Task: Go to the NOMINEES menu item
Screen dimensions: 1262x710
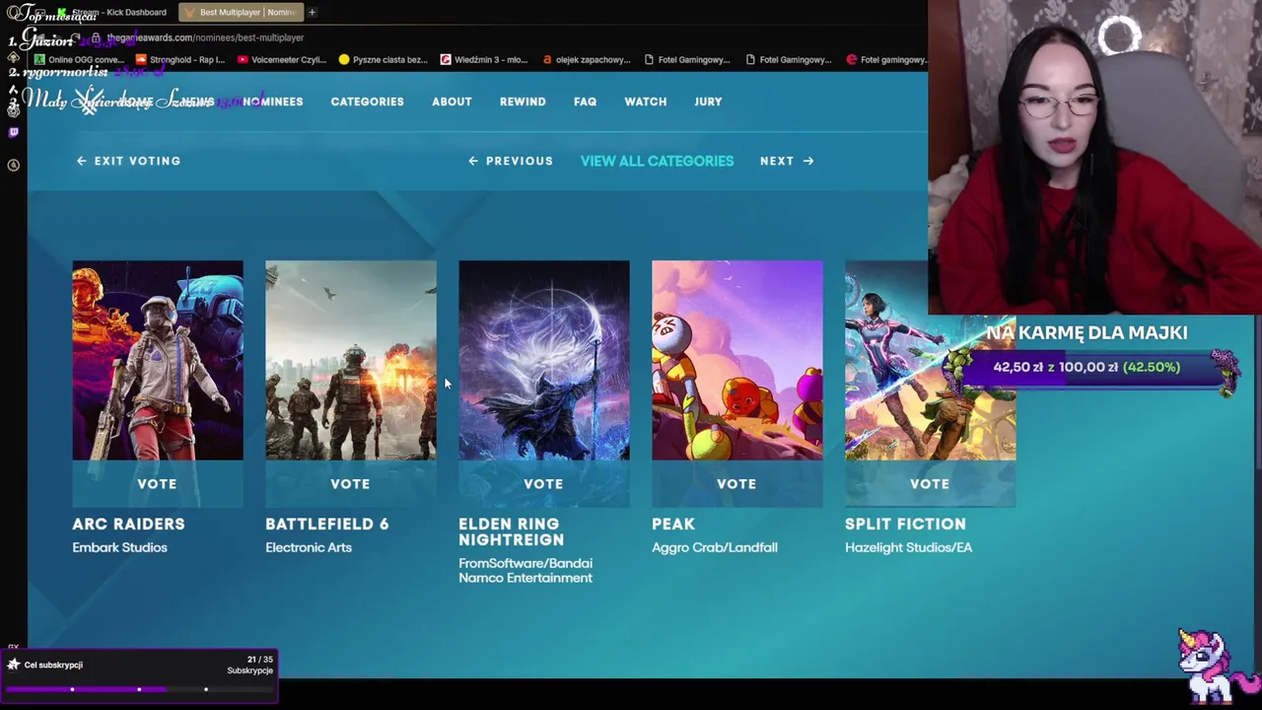Action: pos(273,102)
